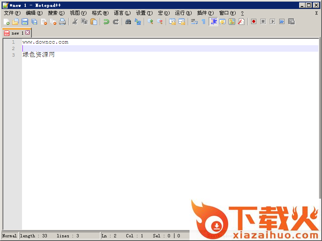Open the 搜索(S) menu

[56, 13]
